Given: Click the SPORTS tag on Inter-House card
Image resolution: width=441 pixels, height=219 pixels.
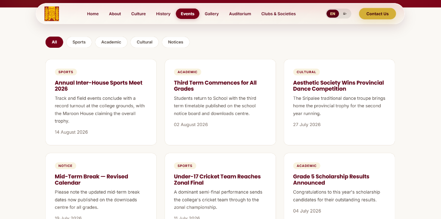Looking at the screenshot, I should click(x=66, y=72).
